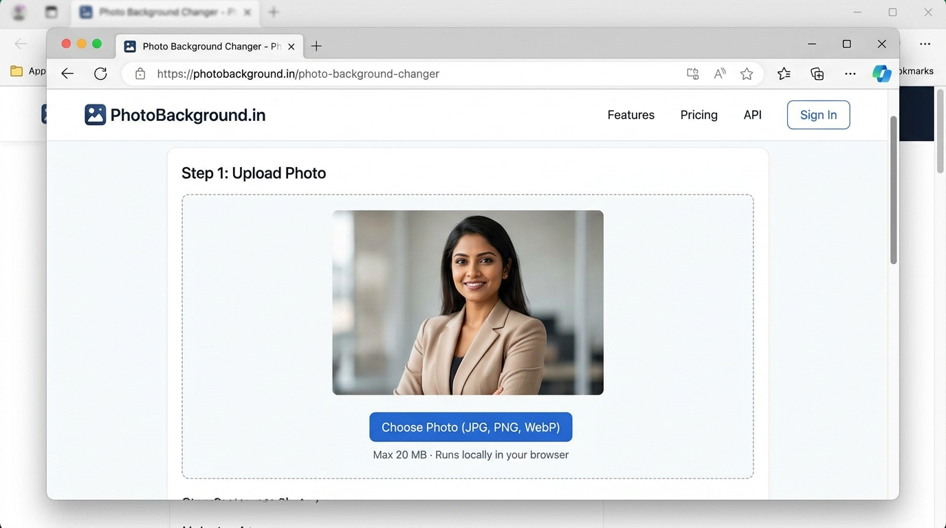Viewport: 946px width, 528px height.
Task: Click Choose Photo (JPG, PNG, WebP) button
Action: tap(471, 427)
